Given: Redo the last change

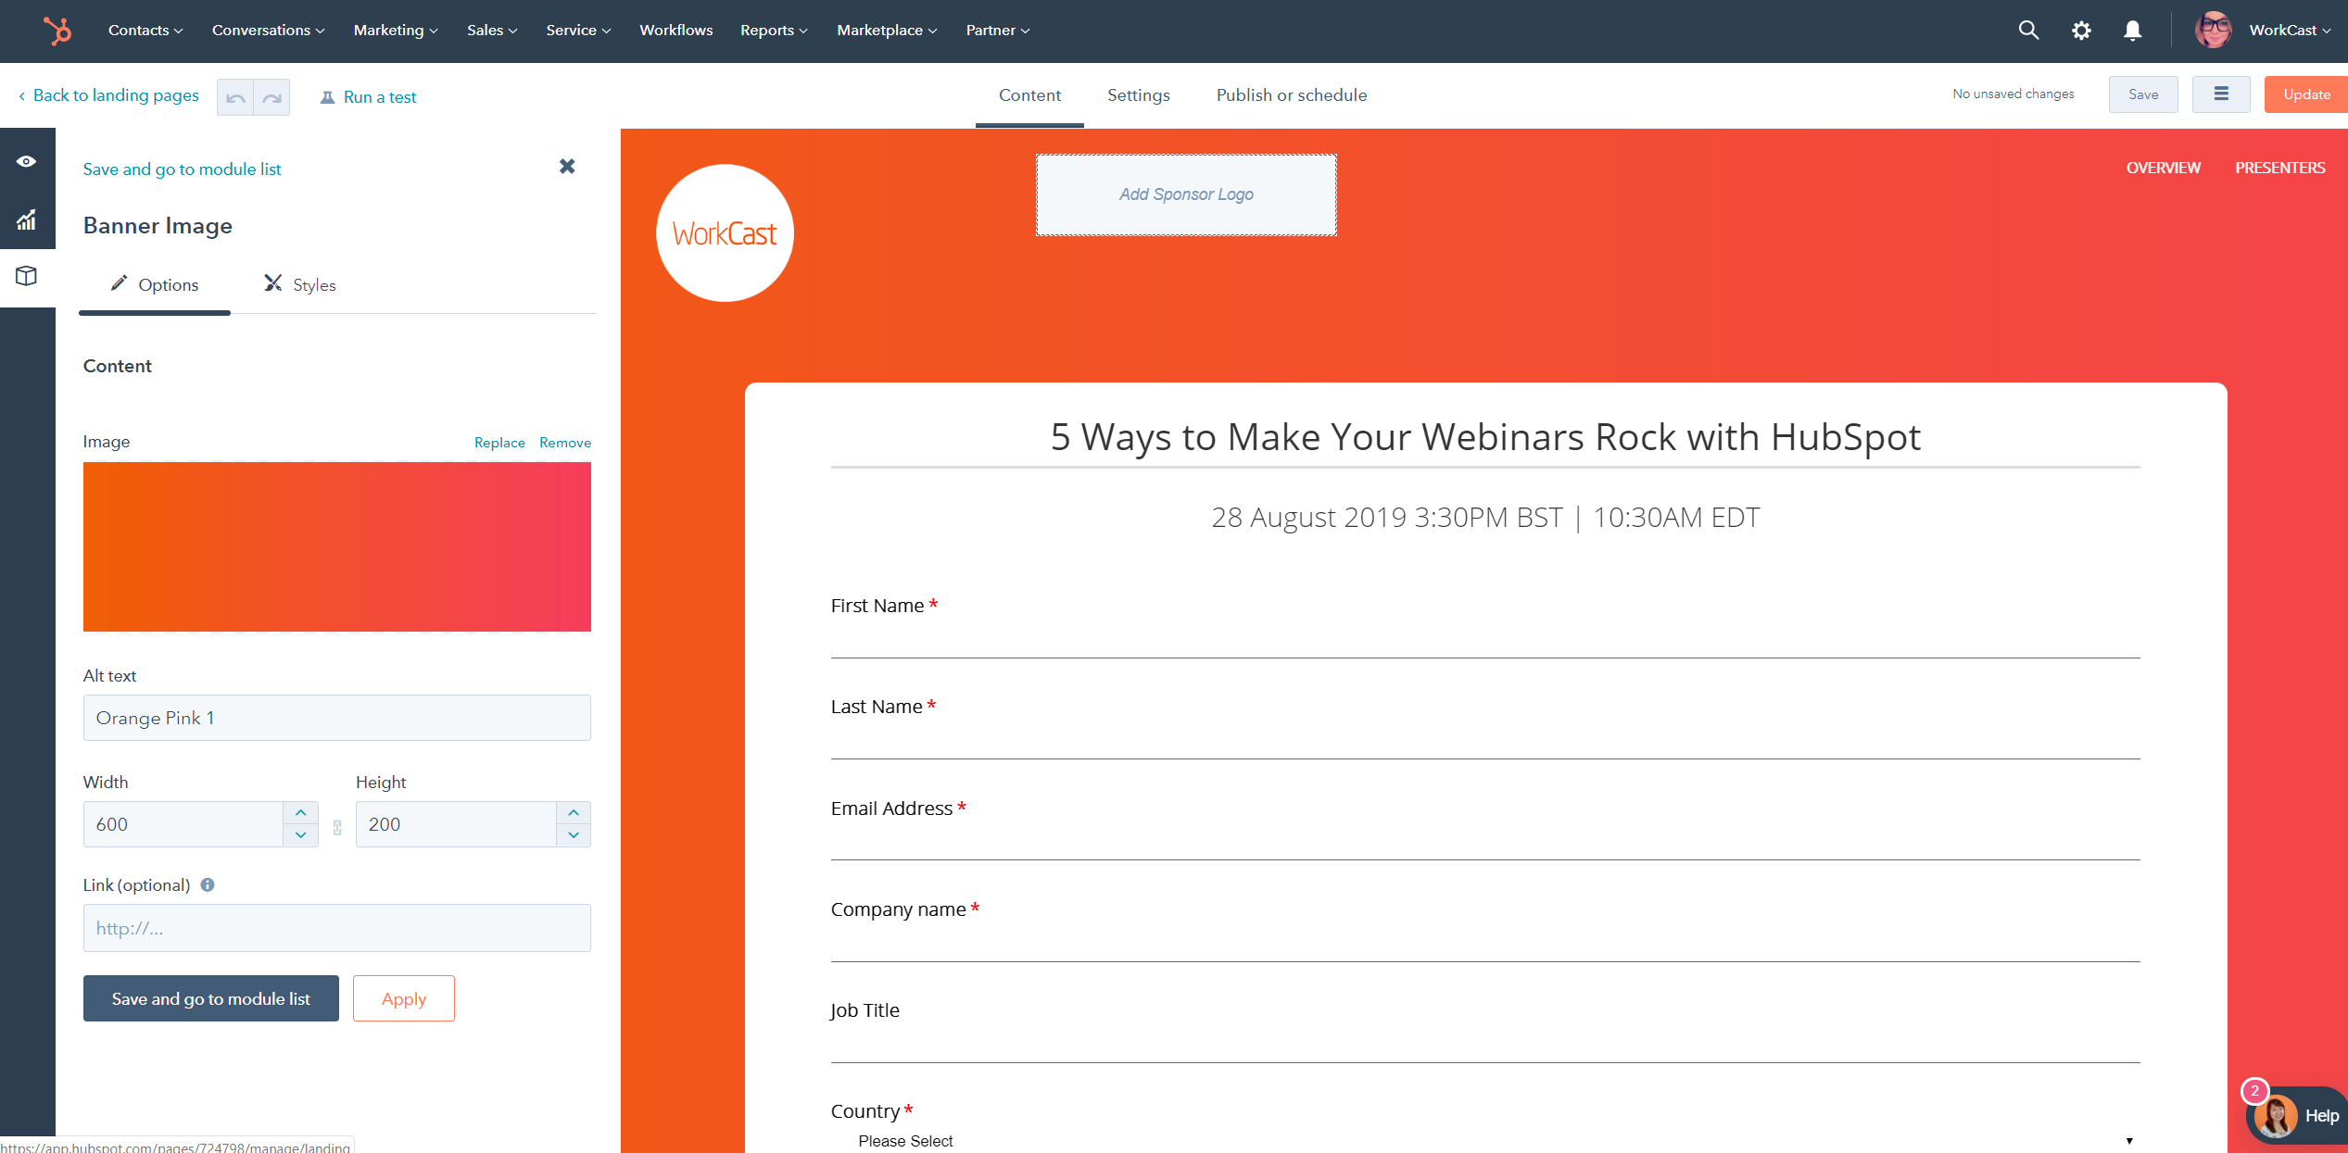Looking at the screenshot, I should [x=271, y=97].
